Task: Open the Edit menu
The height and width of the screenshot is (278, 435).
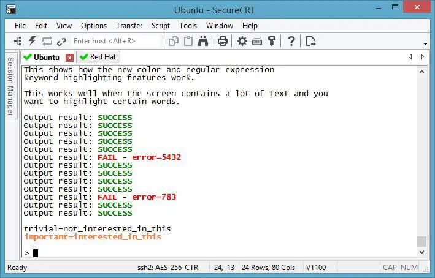Action: pyautogui.click(x=41, y=26)
